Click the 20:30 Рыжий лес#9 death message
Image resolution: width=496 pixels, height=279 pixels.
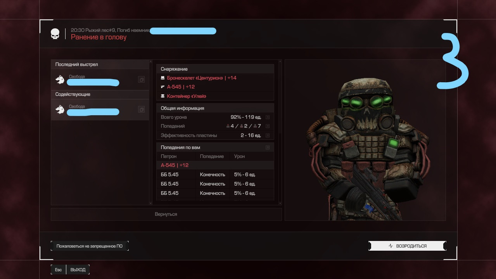(110, 30)
